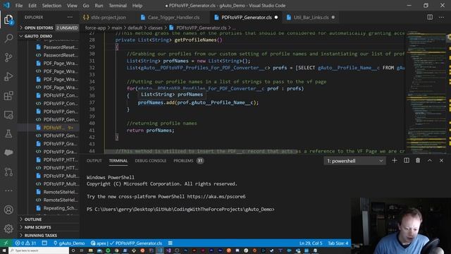The height and width of the screenshot is (254, 451).
Task: Open the Source Control view icon
Action: (x=8, y=57)
